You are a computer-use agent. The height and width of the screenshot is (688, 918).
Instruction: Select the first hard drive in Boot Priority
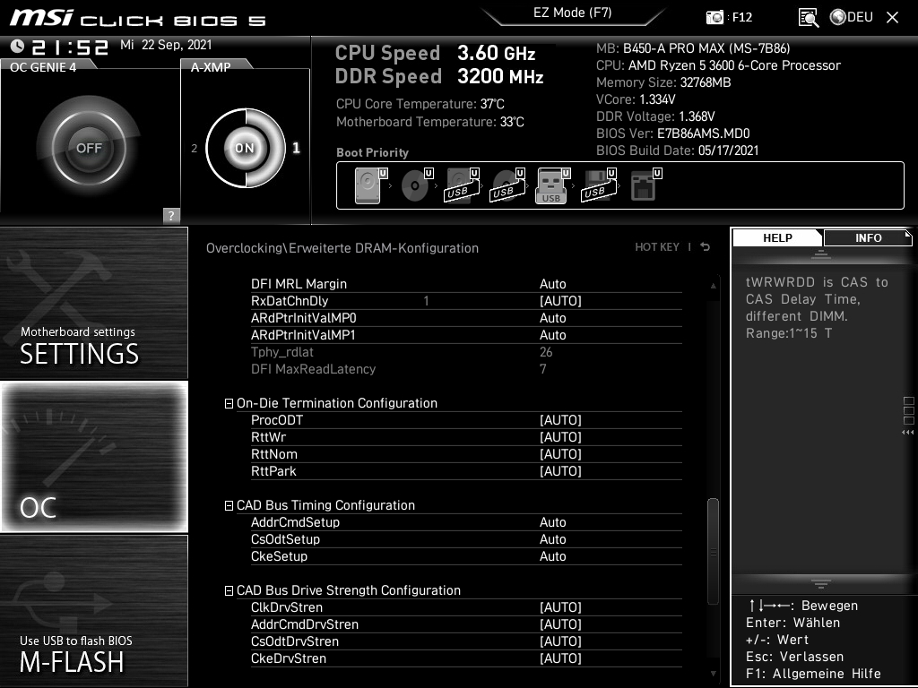[x=366, y=185]
